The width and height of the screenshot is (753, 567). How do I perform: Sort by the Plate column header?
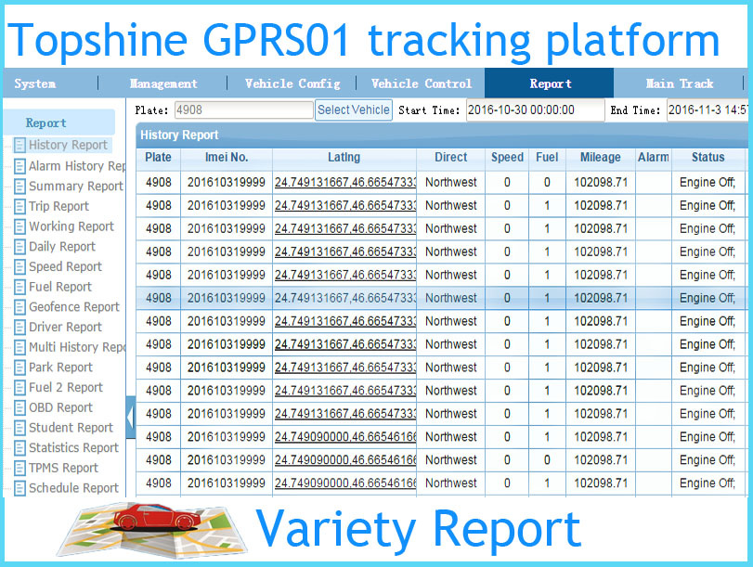point(158,158)
